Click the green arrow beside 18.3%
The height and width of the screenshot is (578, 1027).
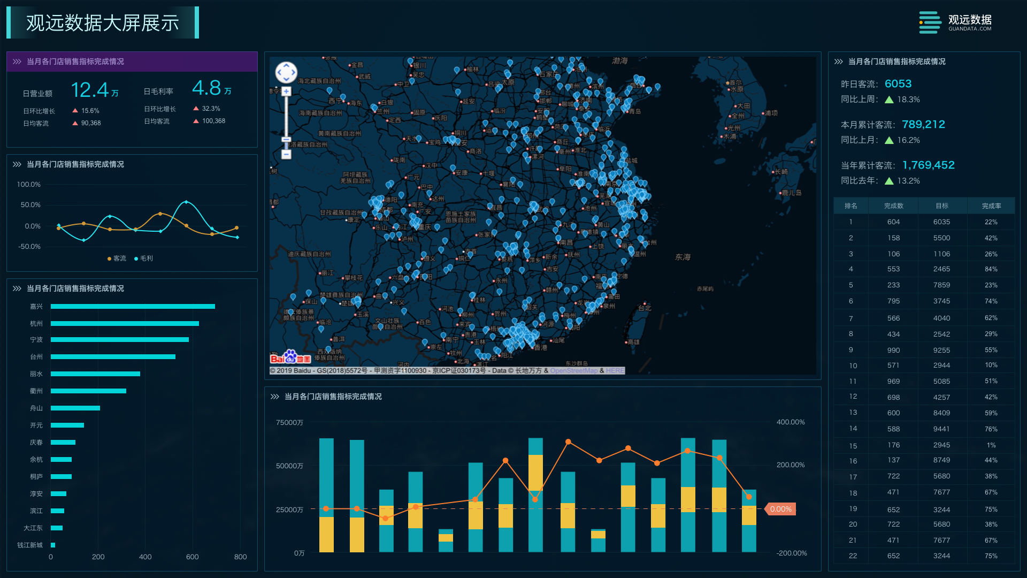889,100
